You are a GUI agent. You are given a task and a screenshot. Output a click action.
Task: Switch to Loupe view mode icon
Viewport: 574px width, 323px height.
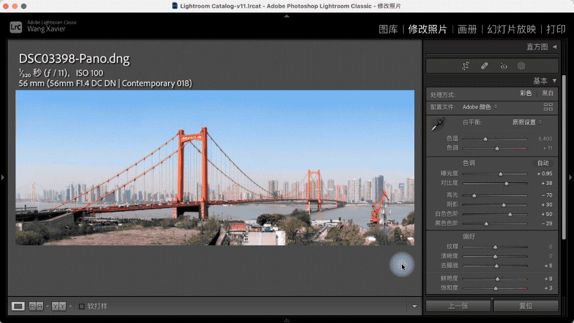click(19, 306)
